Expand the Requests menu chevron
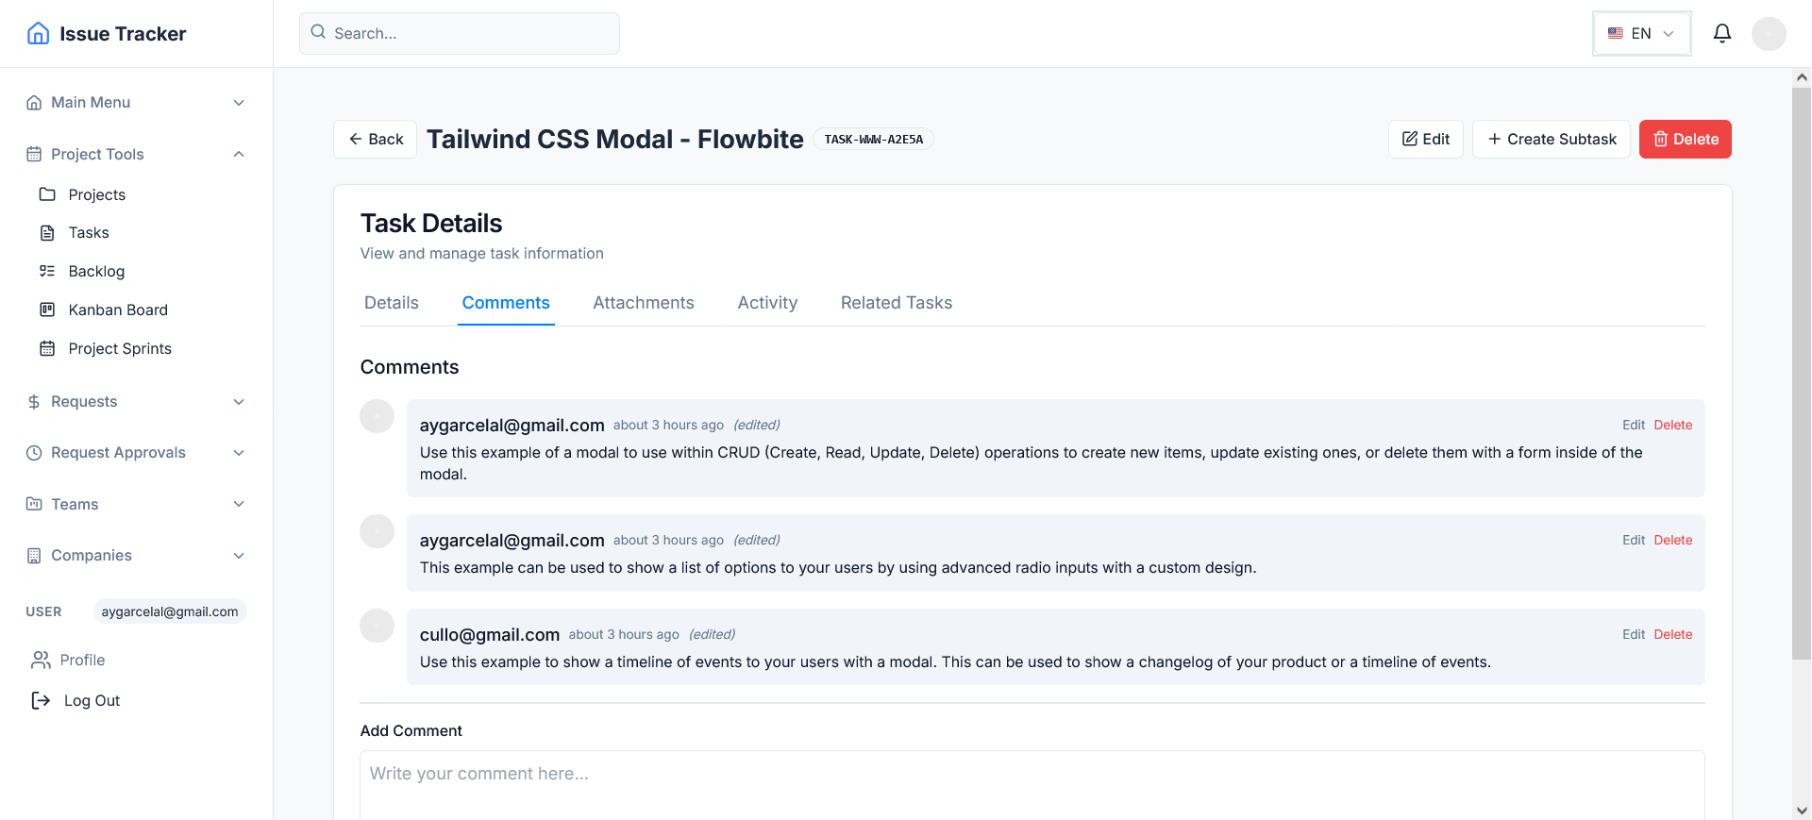Screen dimensions: 1812x820 point(239,401)
